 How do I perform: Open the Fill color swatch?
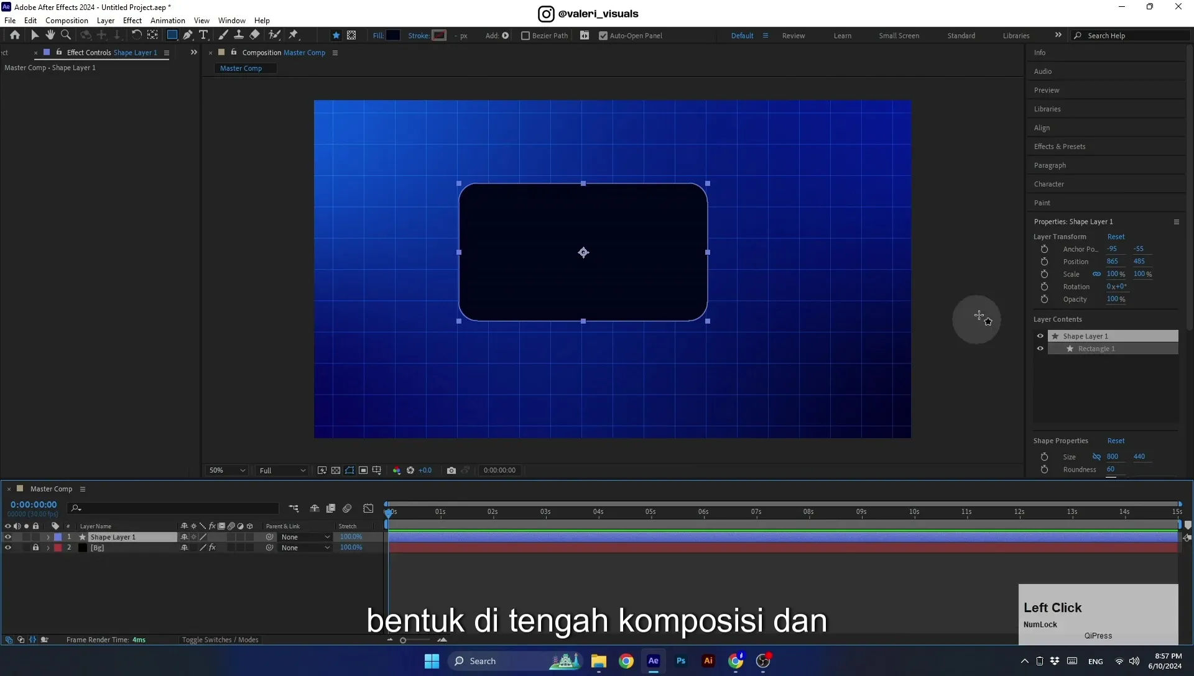pos(393,35)
